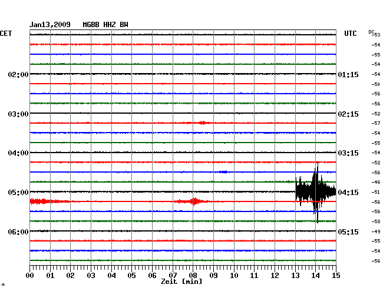Click the "CET" timezone header
The height and width of the screenshot is (291, 383).
coord(6,34)
